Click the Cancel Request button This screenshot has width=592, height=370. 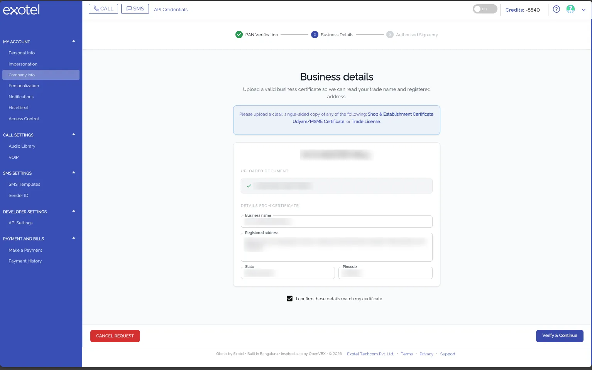pyautogui.click(x=115, y=336)
